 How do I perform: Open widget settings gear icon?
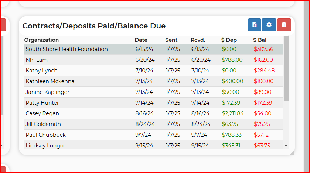pos(269,25)
